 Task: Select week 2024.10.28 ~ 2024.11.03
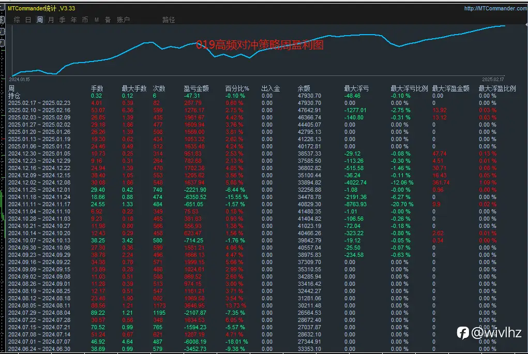point(39,219)
